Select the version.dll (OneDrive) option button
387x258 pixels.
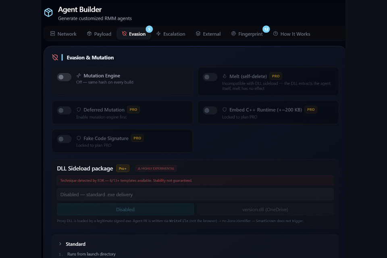pos(265,209)
